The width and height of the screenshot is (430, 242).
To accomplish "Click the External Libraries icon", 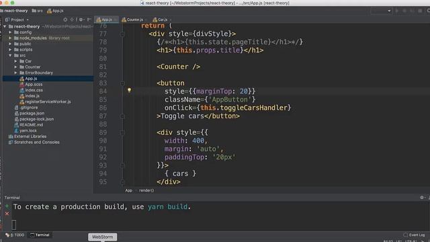I will tap(11, 136).
